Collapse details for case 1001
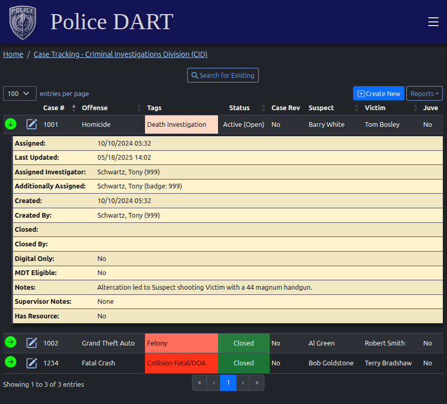The image size is (447, 404). [10, 124]
